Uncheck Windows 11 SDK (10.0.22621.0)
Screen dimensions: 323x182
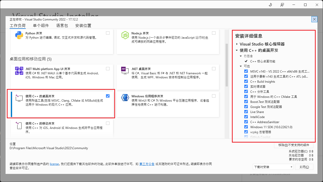coord(246,127)
